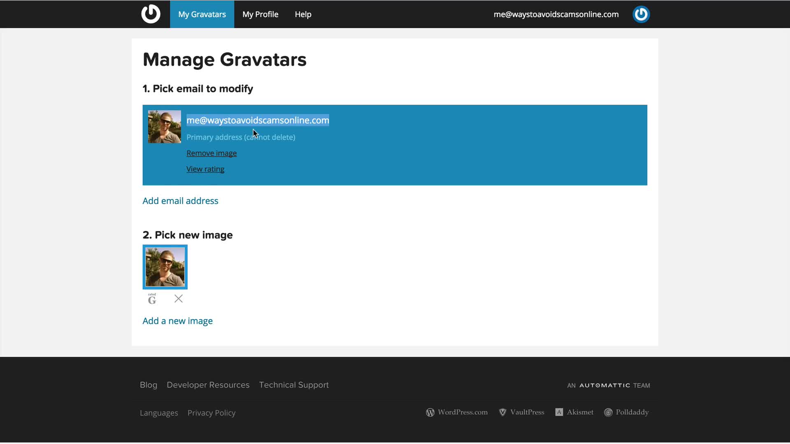Click the Automattic team text
The image size is (790, 444).
tap(609, 385)
